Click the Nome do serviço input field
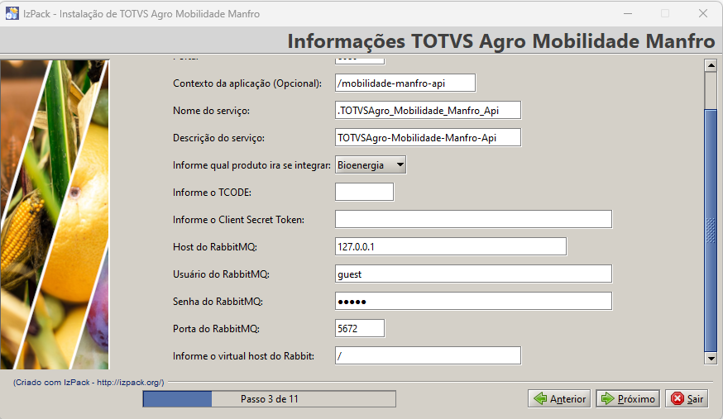 [x=428, y=111]
